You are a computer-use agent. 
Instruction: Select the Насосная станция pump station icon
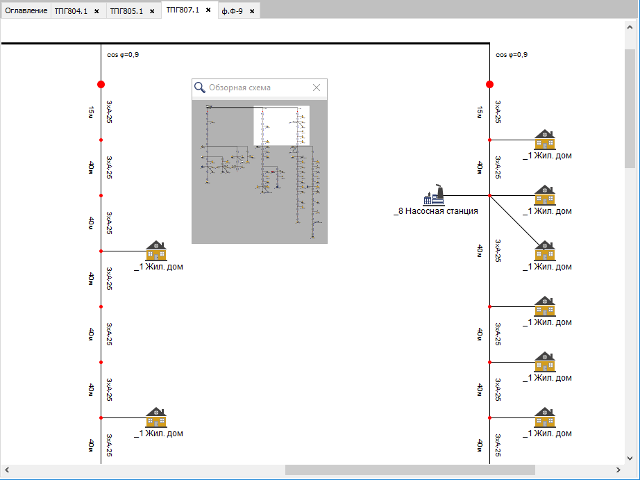[434, 195]
